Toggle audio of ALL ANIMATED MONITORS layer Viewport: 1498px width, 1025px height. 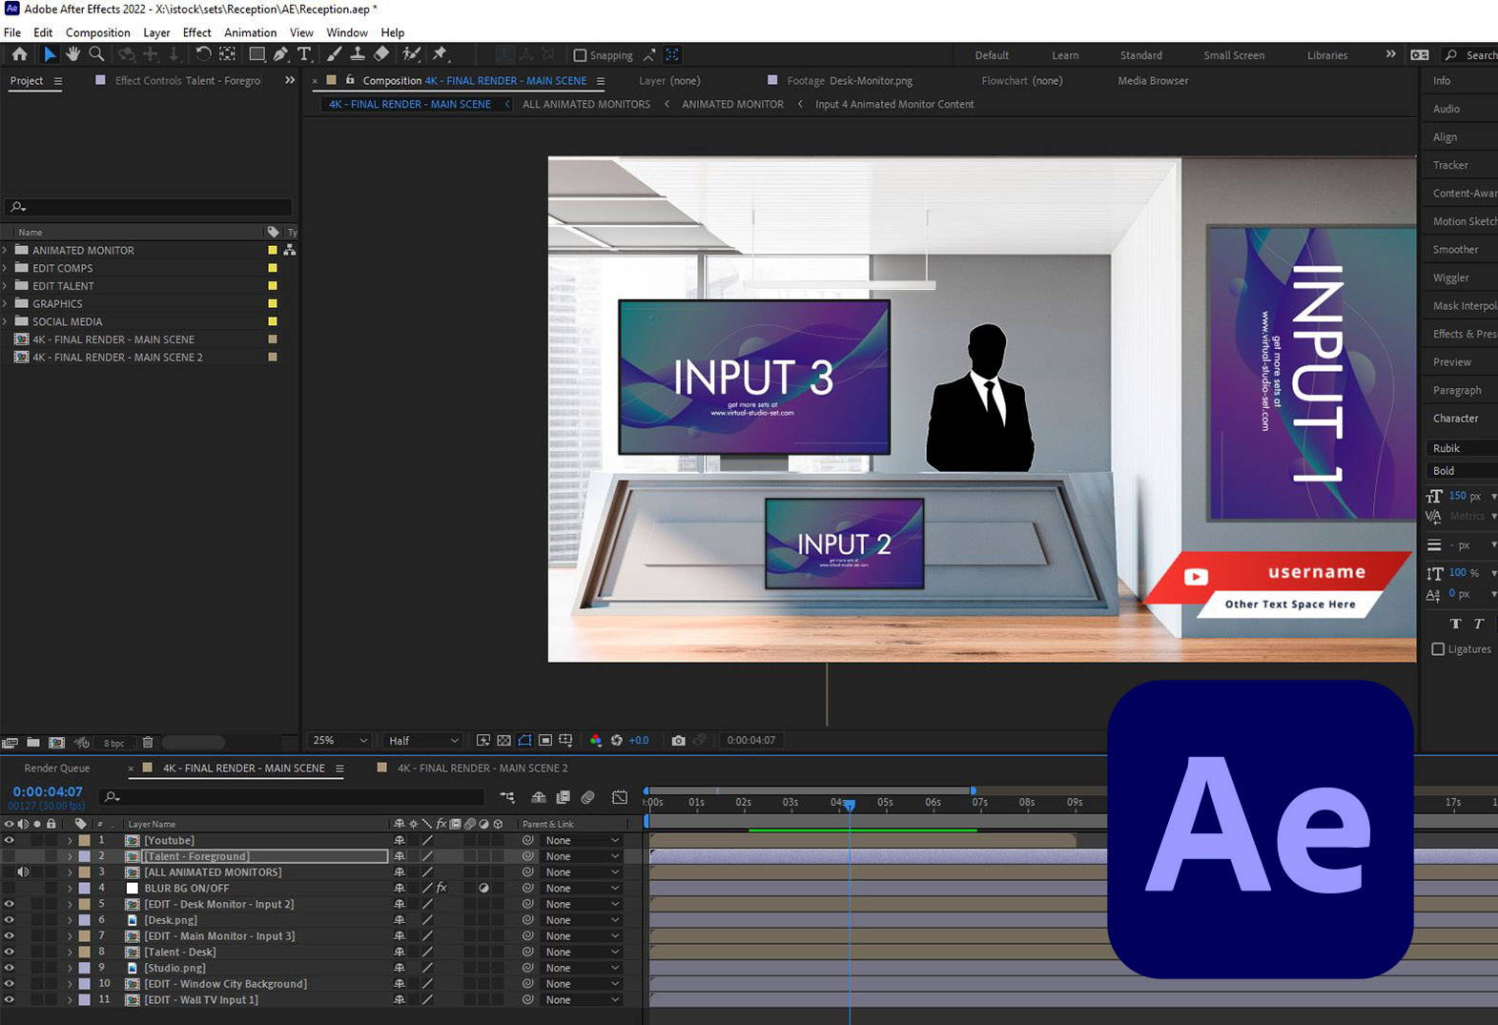pos(23,872)
